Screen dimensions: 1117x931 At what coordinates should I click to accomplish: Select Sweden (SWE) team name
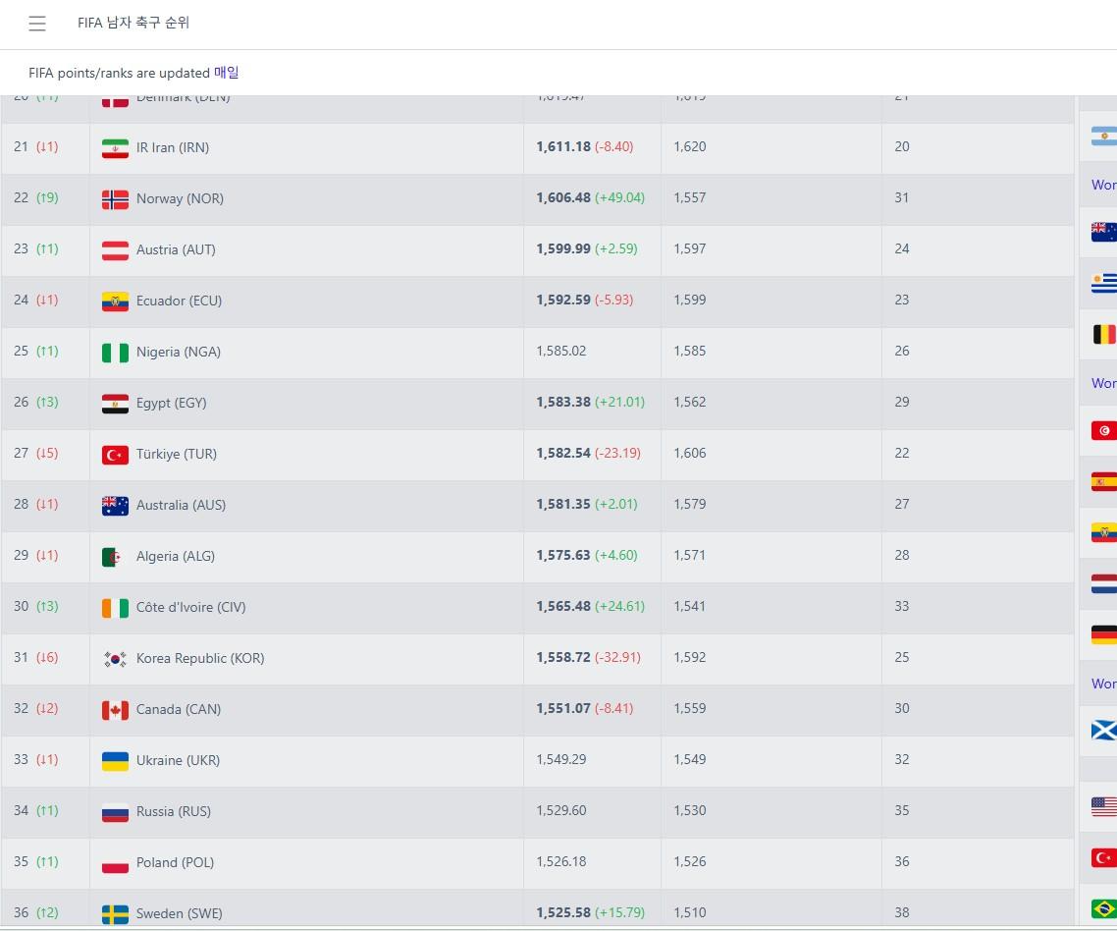(x=179, y=914)
